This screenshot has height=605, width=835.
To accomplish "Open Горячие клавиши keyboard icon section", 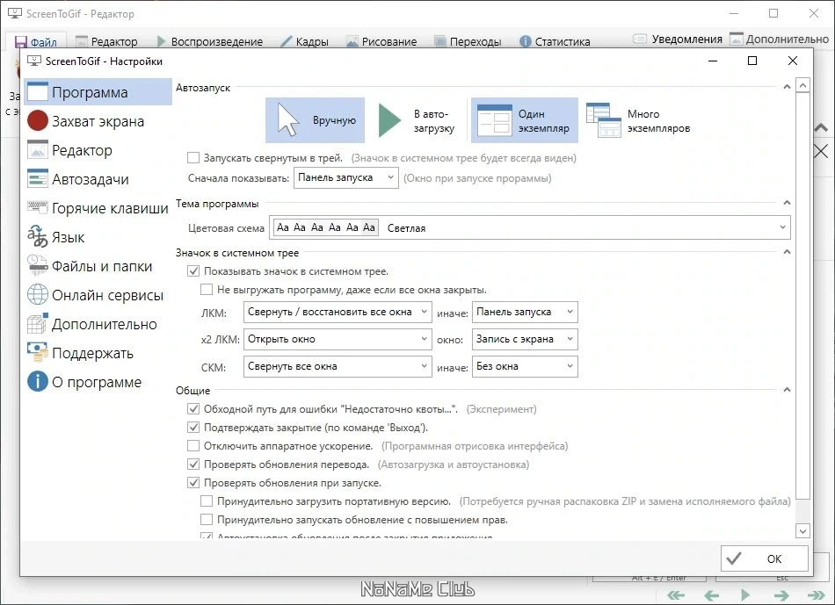I will click(x=37, y=207).
